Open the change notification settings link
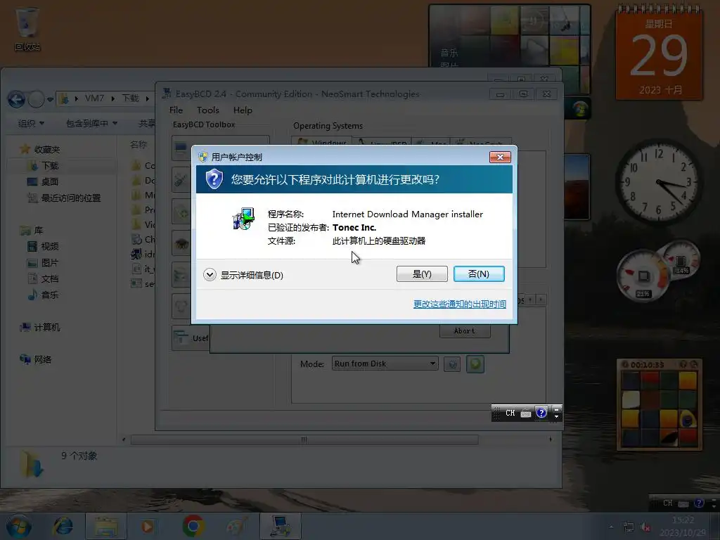720x540 pixels. [460, 304]
